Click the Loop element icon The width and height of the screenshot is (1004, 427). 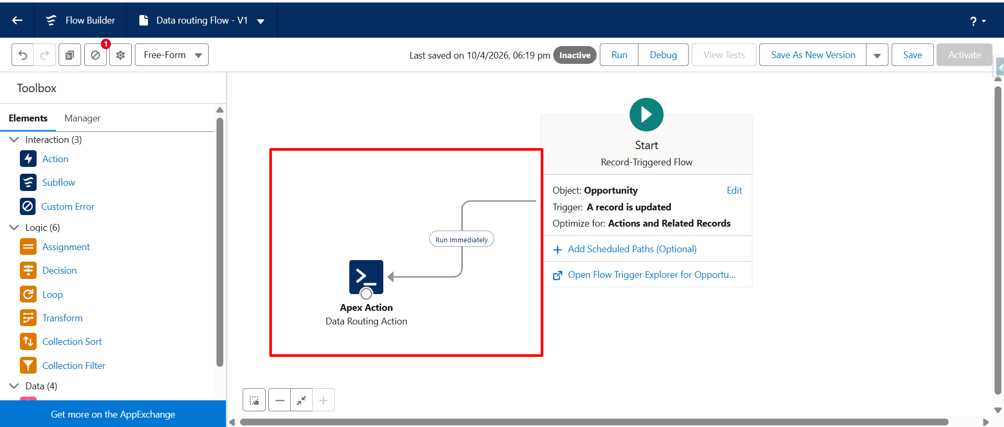point(28,294)
